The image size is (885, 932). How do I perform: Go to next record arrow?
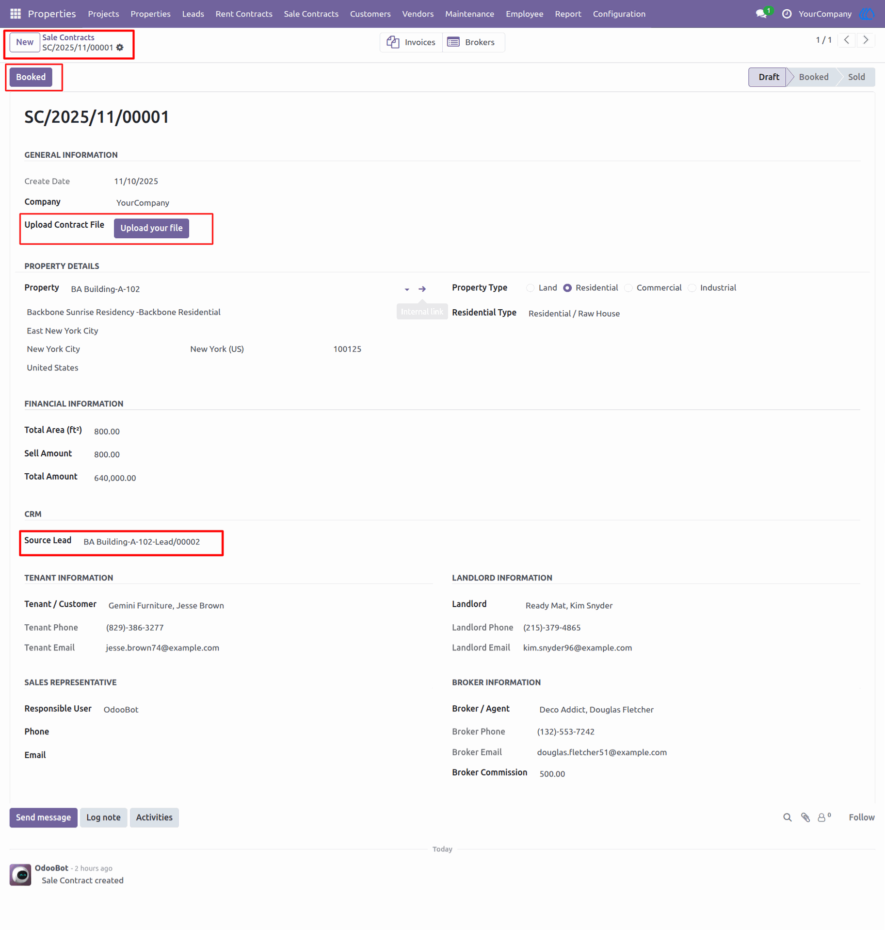pyautogui.click(x=866, y=40)
